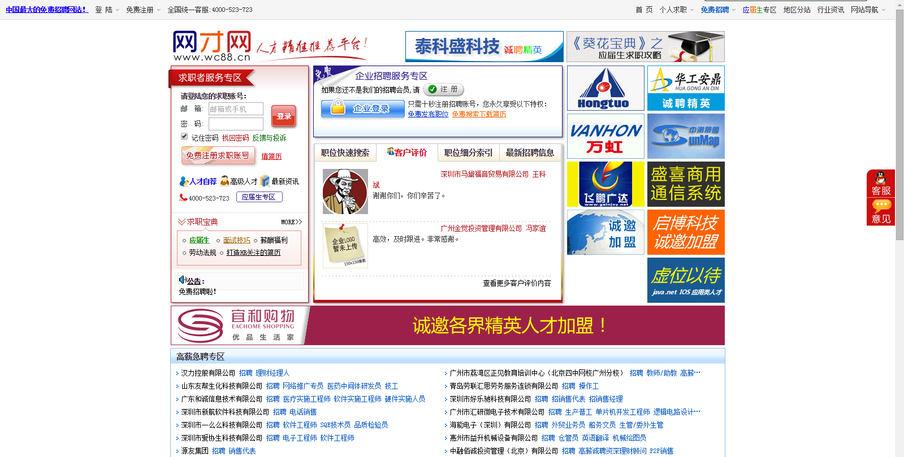Switch to the 职位快速搜索 tab
The height and width of the screenshot is (457, 904).
[x=345, y=153]
